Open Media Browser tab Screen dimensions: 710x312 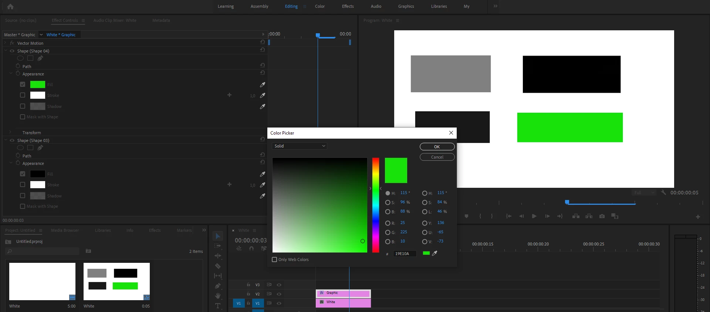[65, 230]
